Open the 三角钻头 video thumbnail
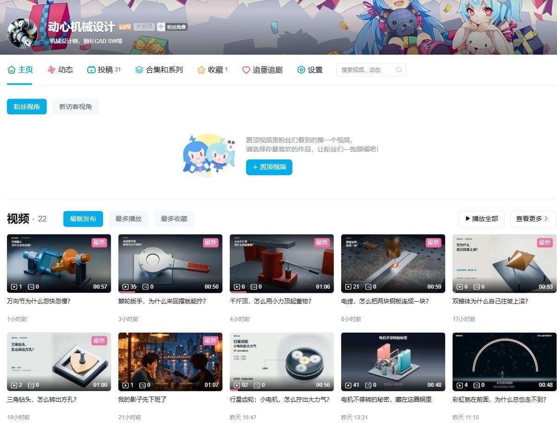Image resolution: width=557 pixels, height=423 pixels. click(59, 362)
